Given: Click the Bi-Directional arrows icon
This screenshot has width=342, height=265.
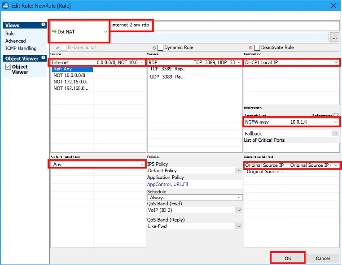Looking at the screenshot, I should 57,48.
